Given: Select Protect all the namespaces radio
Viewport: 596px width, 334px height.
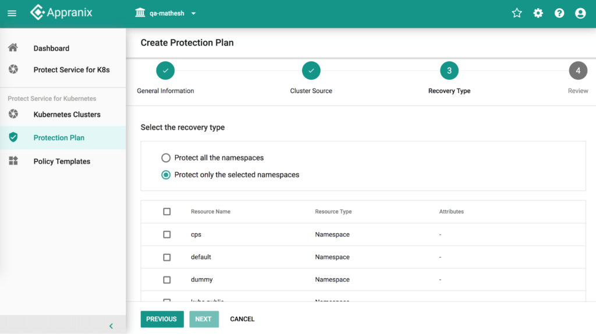Looking at the screenshot, I should (x=166, y=158).
